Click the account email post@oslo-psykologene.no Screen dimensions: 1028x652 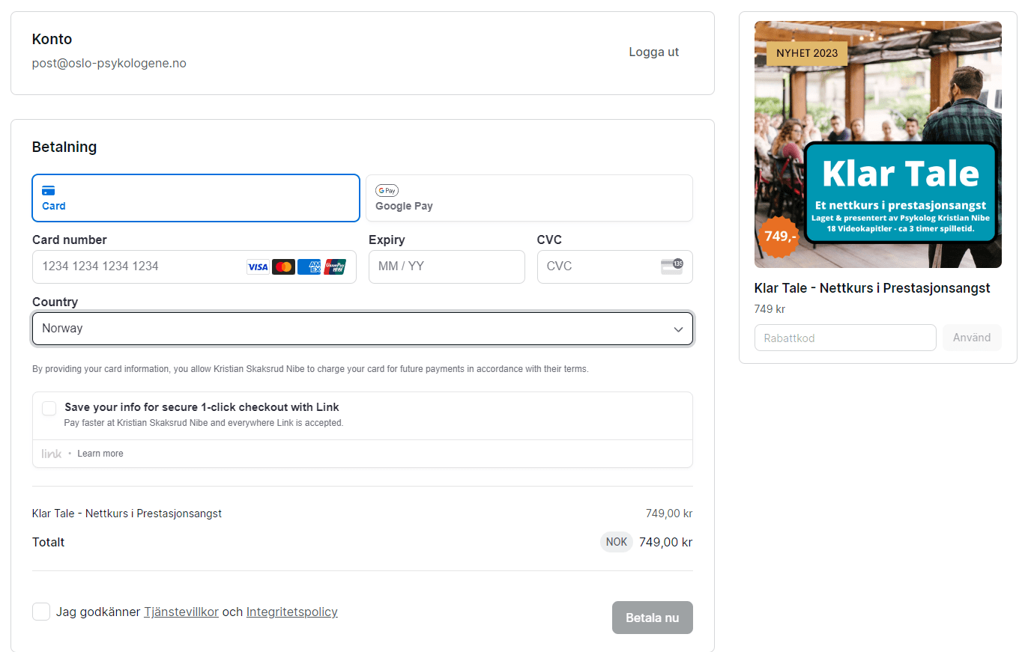tap(109, 64)
